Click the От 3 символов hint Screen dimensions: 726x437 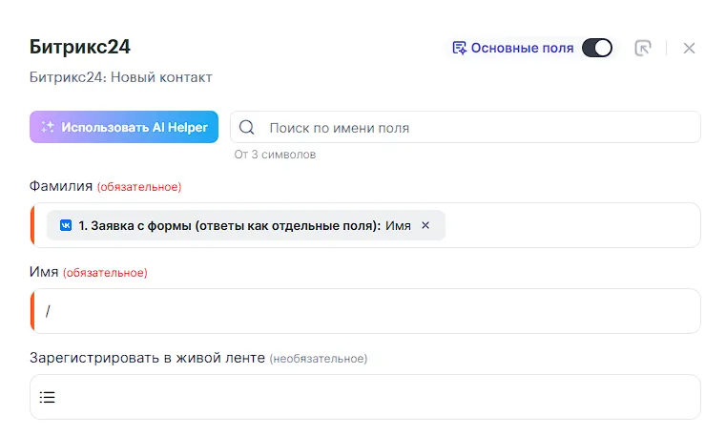click(x=275, y=154)
